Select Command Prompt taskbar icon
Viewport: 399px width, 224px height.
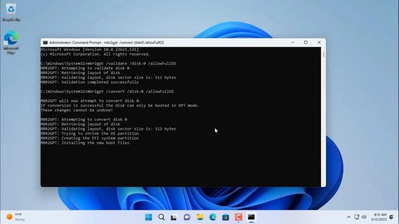[x=251, y=217]
